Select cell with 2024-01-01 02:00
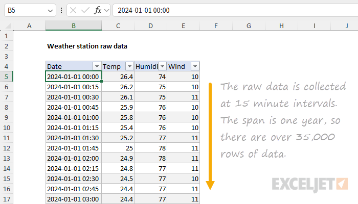Viewport: 358px width, 204px height. pyautogui.click(x=74, y=158)
